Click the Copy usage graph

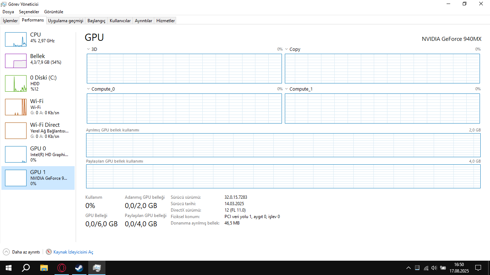(382, 68)
